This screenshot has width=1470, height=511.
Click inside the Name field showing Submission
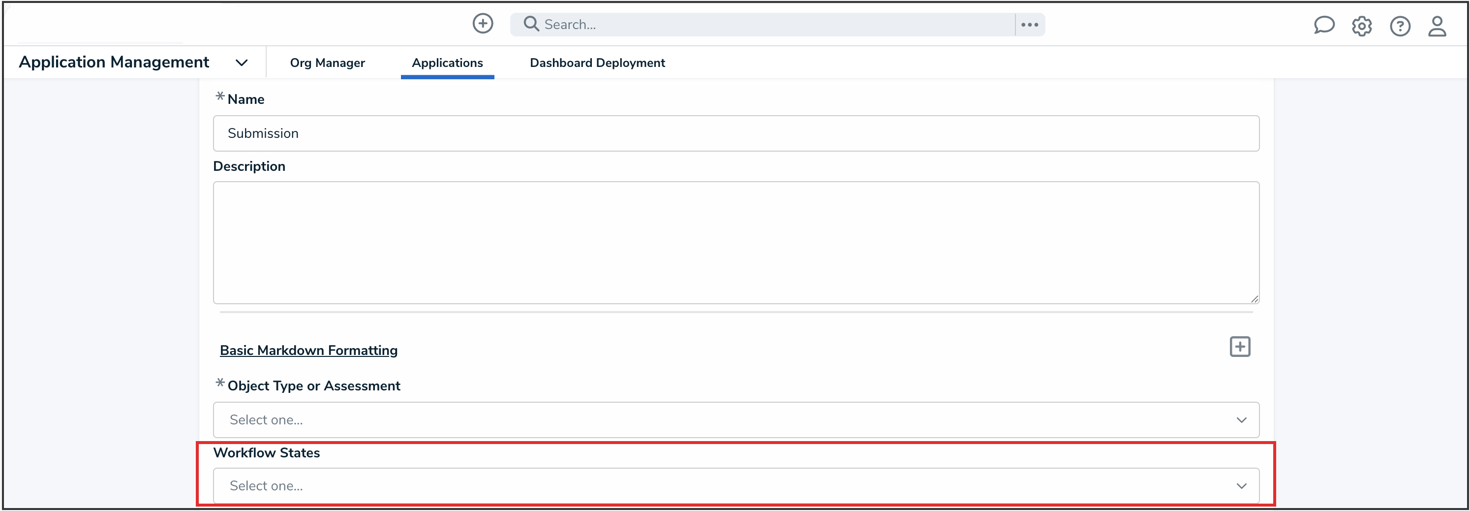735,133
